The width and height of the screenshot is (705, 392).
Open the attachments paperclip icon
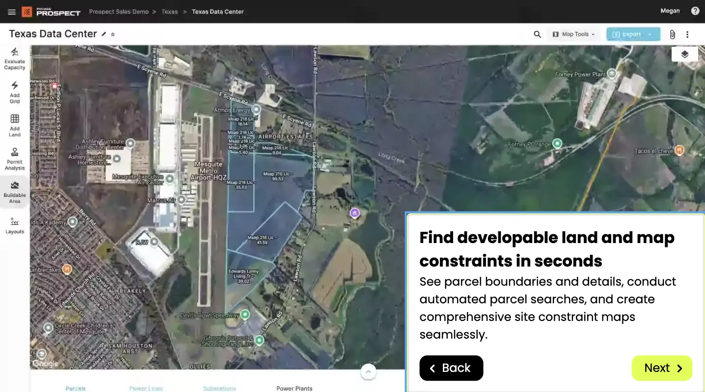(672, 34)
